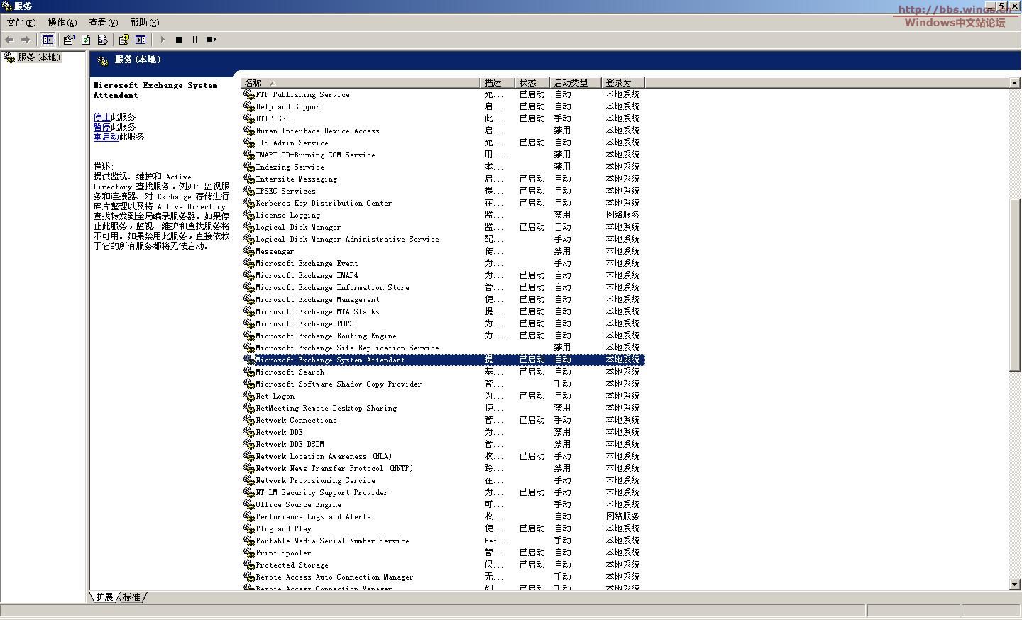
Task: Open the Properties toolbar icon
Action: pyautogui.click(x=69, y=40)
